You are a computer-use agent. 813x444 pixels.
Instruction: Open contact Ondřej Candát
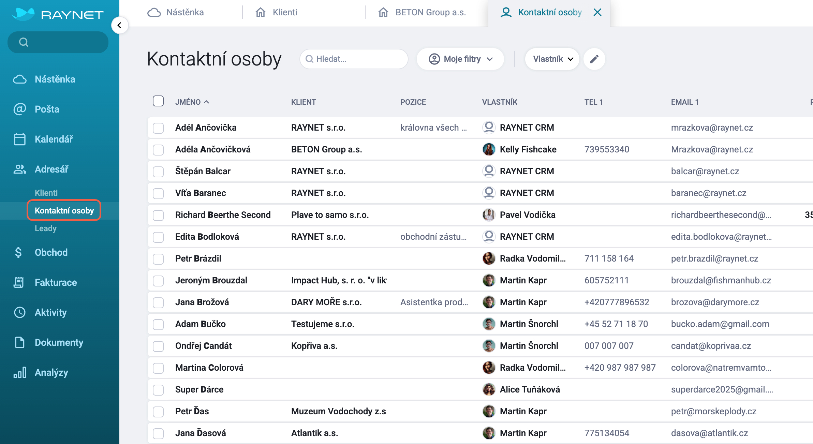click(204, 346)
